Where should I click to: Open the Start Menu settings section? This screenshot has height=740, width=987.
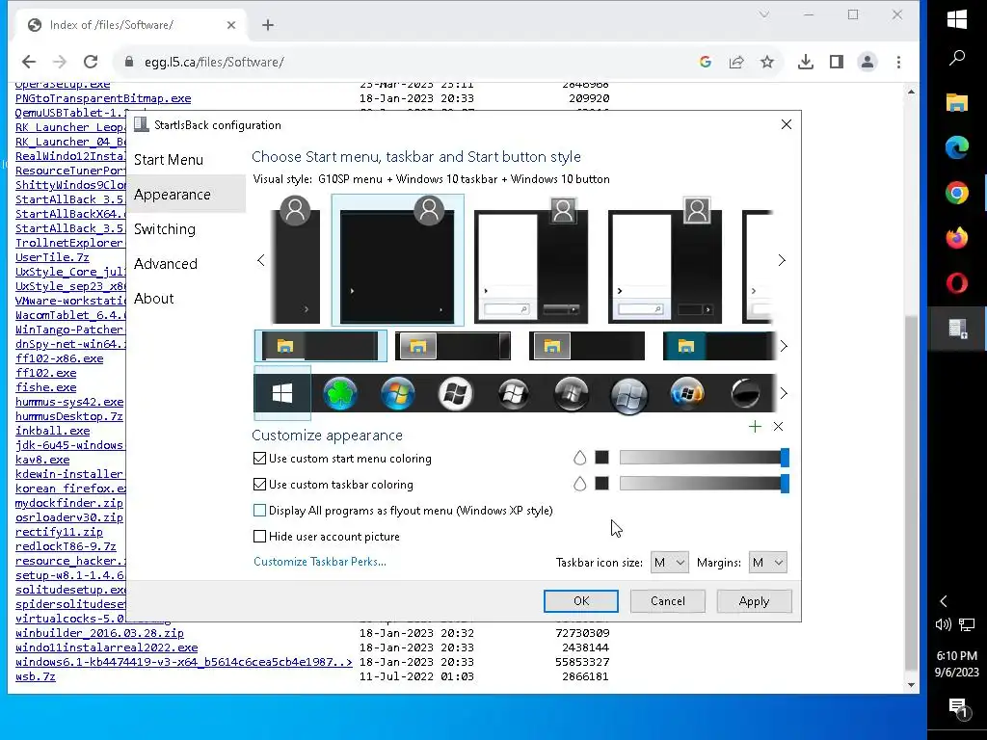[169, 160]
